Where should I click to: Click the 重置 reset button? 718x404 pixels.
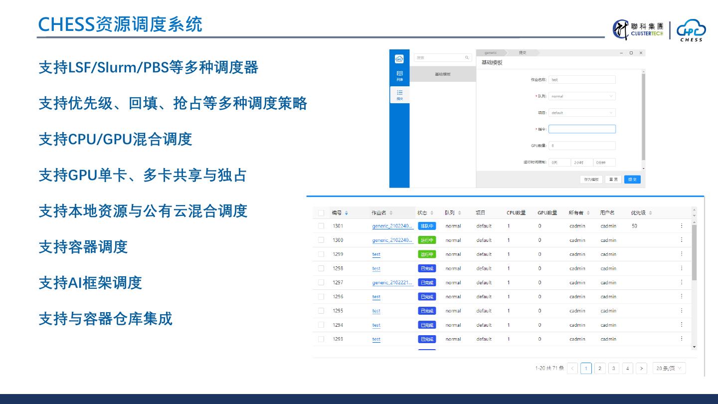pos(613,180)
